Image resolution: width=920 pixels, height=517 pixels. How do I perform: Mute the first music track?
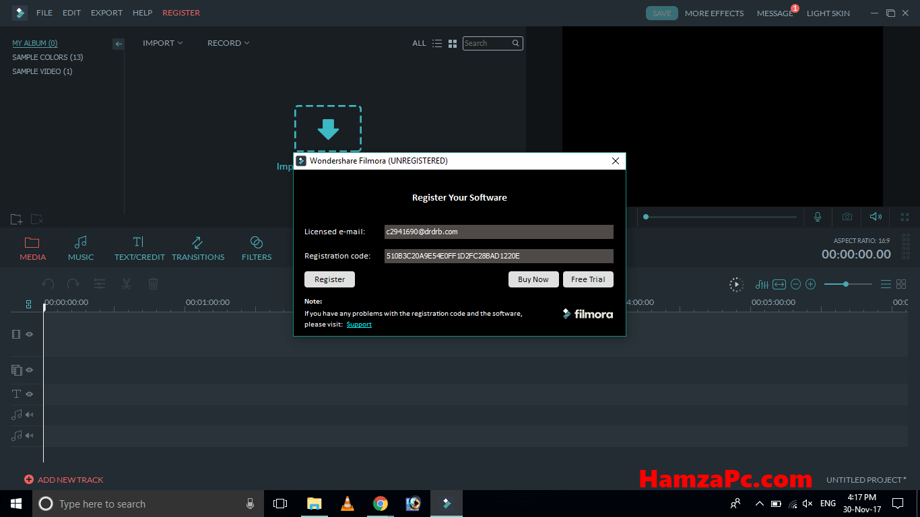(x=30, y=415)
